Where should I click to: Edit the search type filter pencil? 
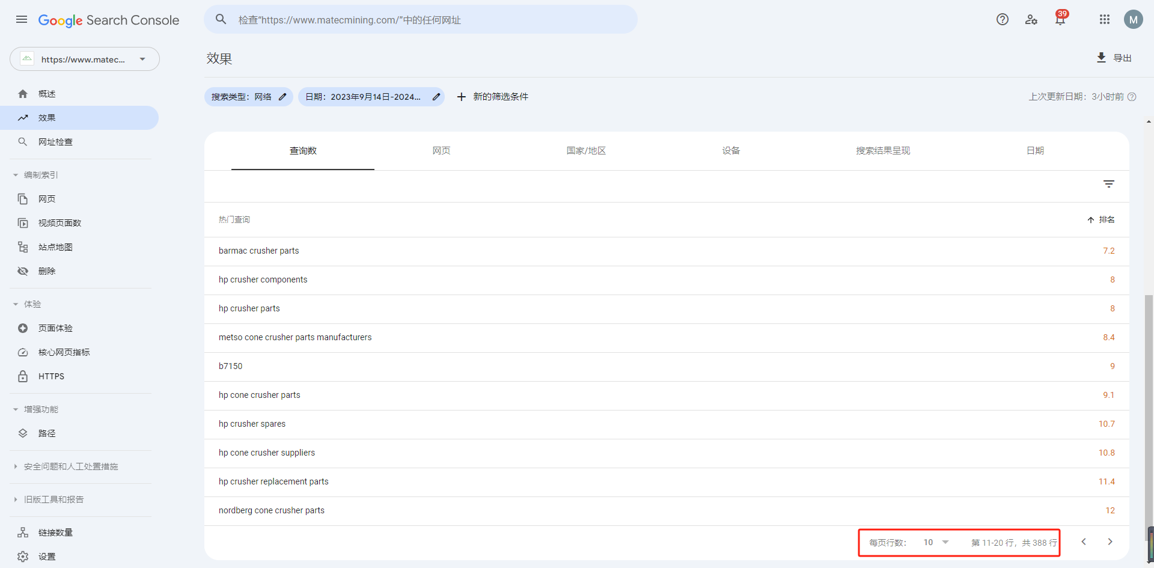(282, 97)
